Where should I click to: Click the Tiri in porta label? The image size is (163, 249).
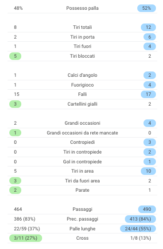click(x=82, y=37)
